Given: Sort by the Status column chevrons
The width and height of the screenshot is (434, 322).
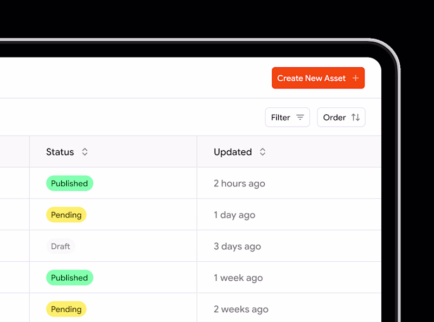Looking at the screenshot, I should coord(85,152).
